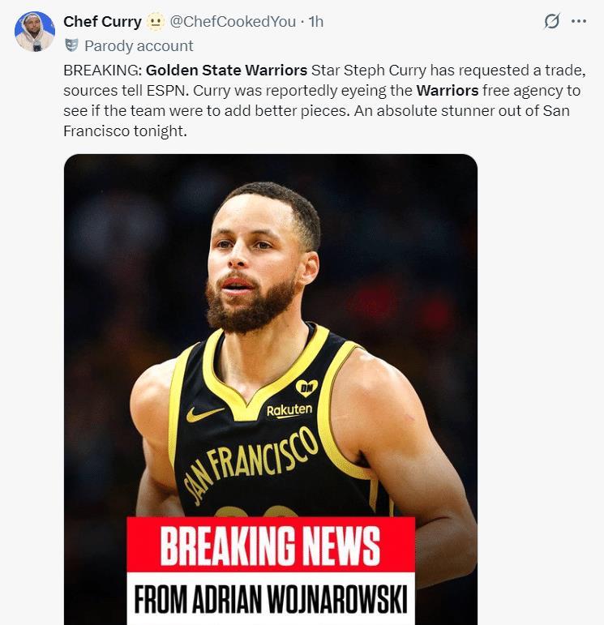Open the bold Warriors link before free agency
604x625 pixels.
click(x=448, y=91)
